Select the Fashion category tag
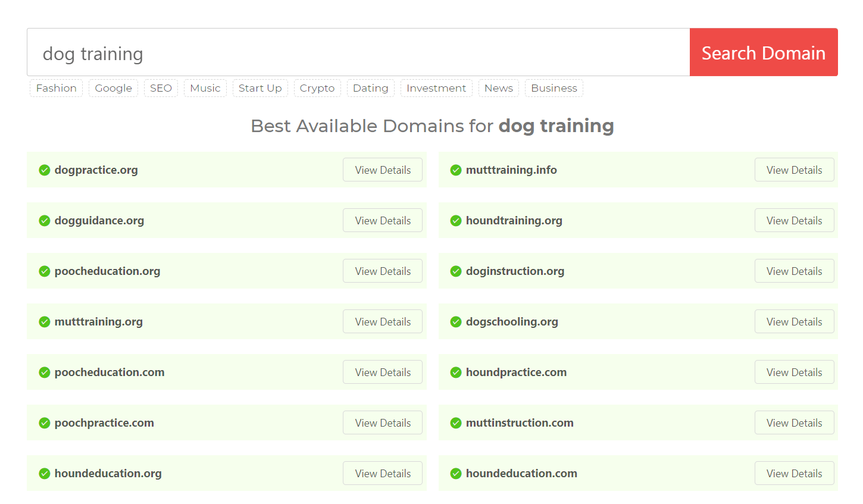The height and width of the screenshot is (504, 863). tap(56, 88)
